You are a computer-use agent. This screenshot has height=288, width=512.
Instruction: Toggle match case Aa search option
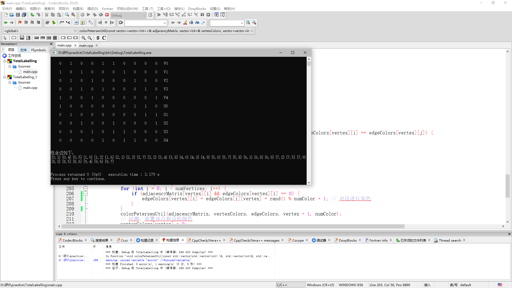tap(197, 23)
